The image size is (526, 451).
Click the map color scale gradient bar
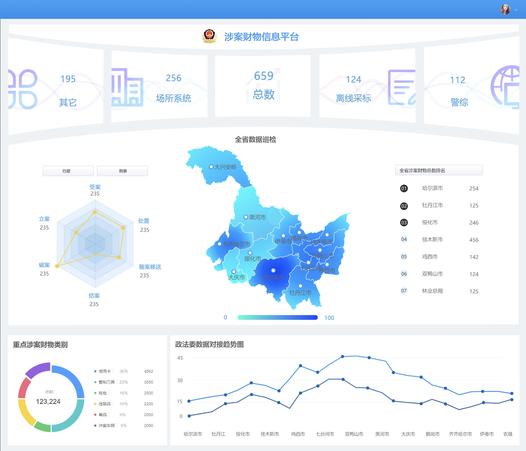coord(277,318)
